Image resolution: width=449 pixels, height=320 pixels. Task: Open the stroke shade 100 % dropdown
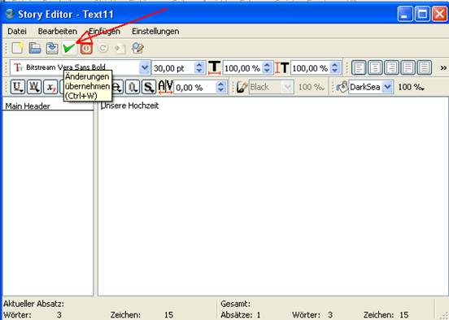click(312, 87)
